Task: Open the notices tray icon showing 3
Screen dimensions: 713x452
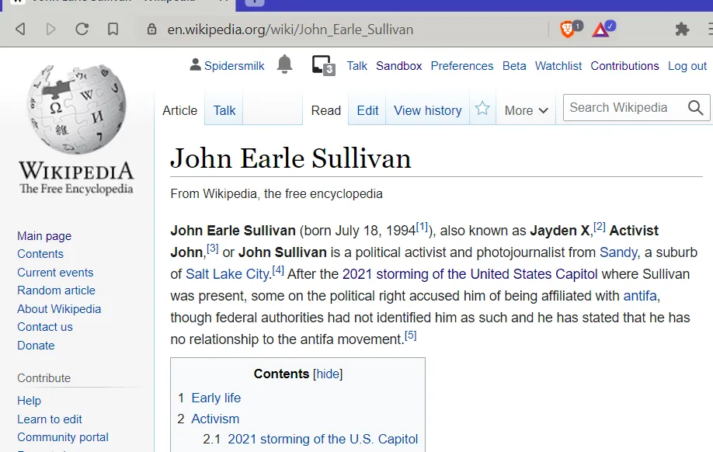Action: pyautogui.click(x=323, y=65)
